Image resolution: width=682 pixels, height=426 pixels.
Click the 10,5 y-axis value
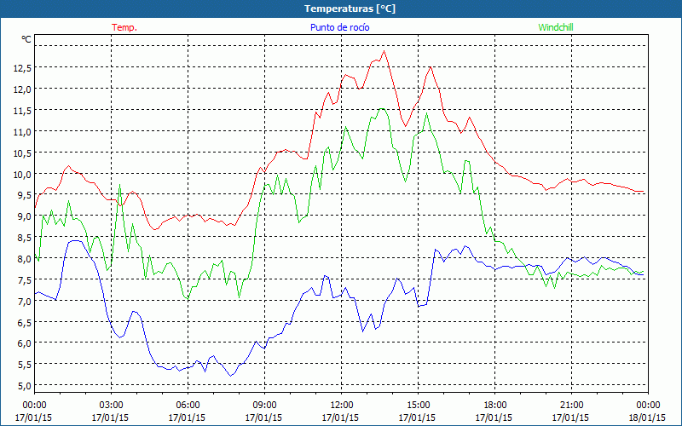tap(22, 153)
